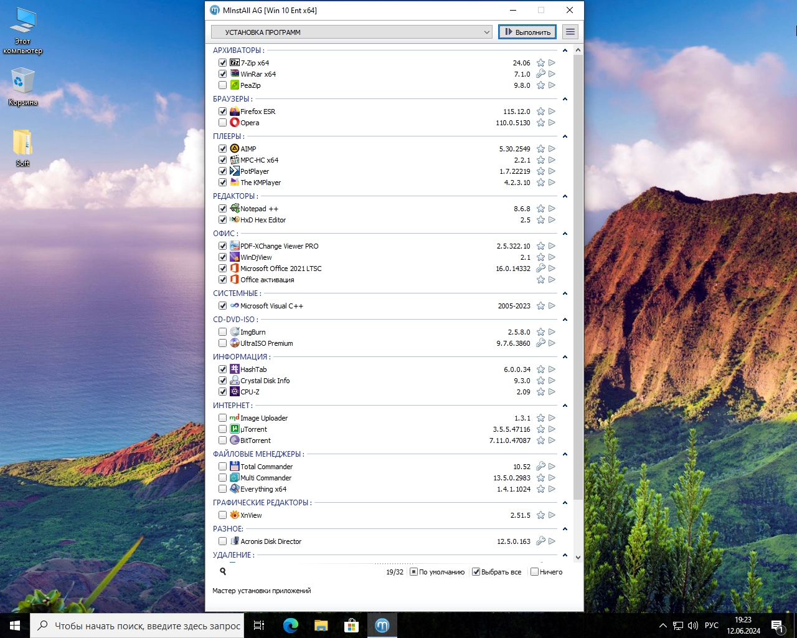Open the hamburger menu button
This screenshot has width=797, height=638.
tap(570, 32)
